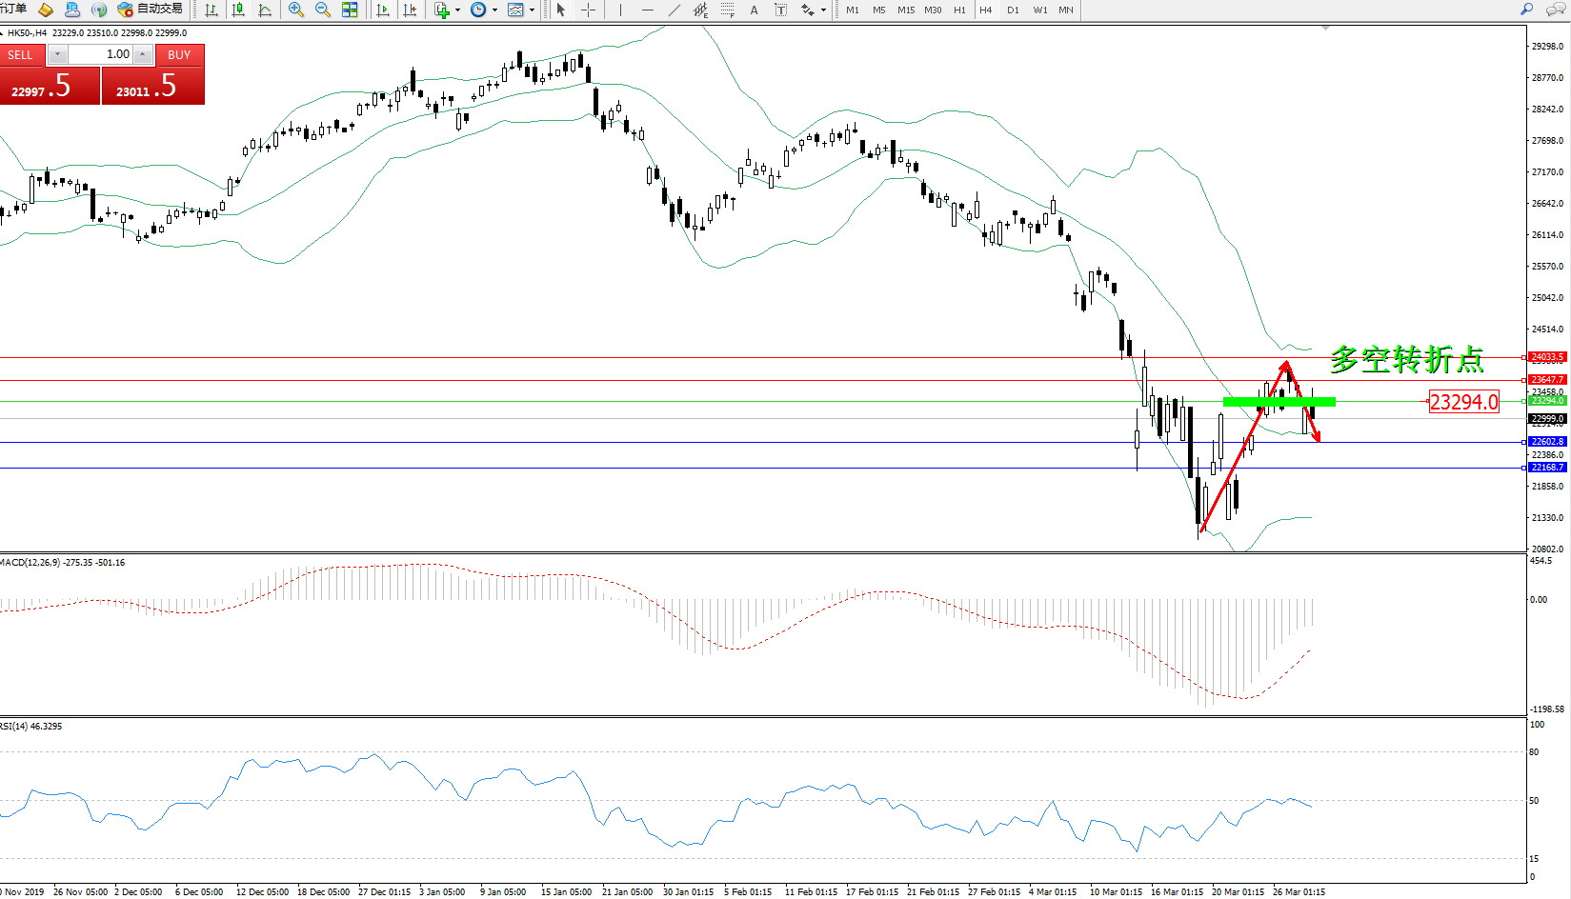Switch to the M15 timeframe
Image resolution: width=1571 pixels, height=899 pixels.
[905, 10]
